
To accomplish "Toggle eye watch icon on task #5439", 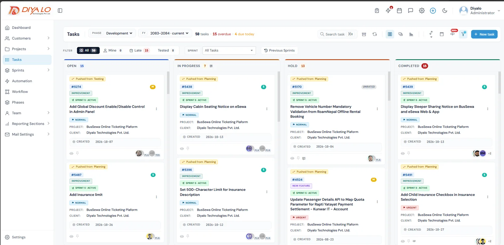I will (403, 153).
